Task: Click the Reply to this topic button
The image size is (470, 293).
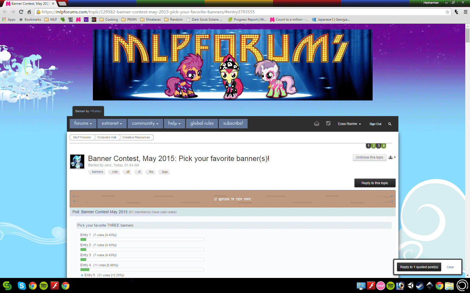Action: point(375,183)
